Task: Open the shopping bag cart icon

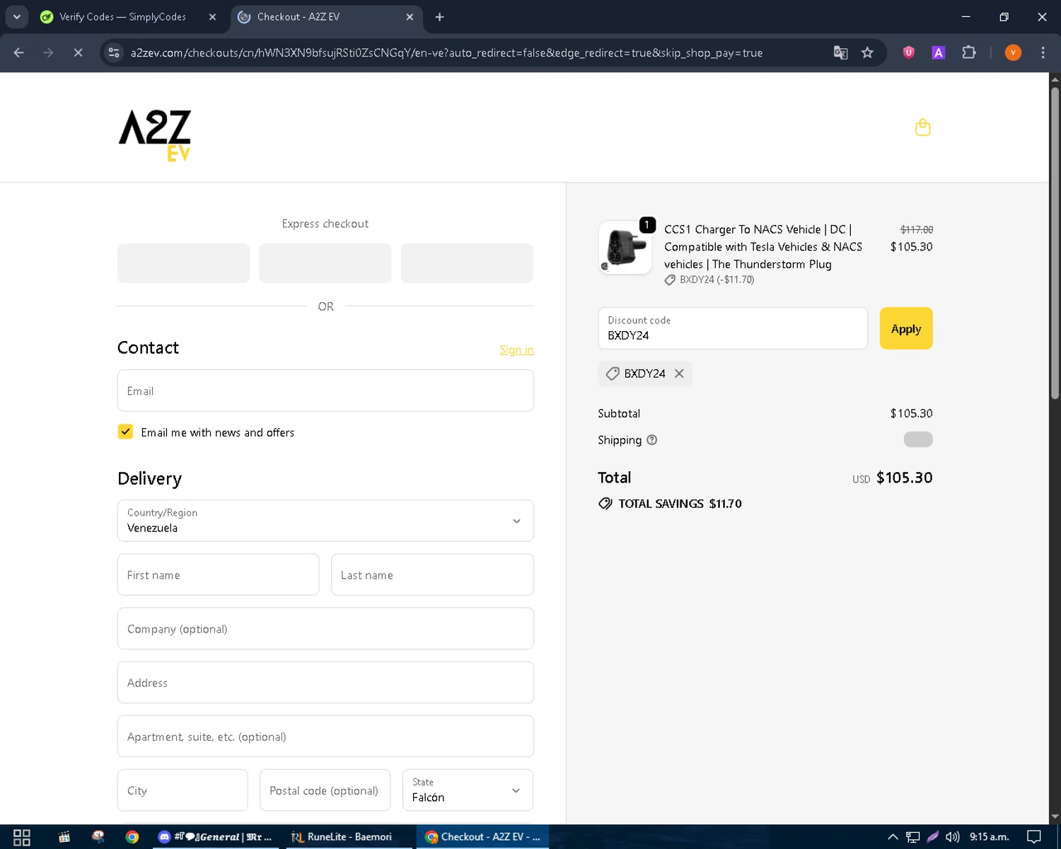Action: (x=922, y=127)
